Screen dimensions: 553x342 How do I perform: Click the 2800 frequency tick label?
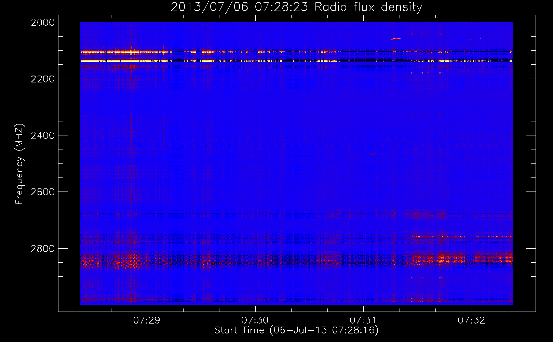43,248
